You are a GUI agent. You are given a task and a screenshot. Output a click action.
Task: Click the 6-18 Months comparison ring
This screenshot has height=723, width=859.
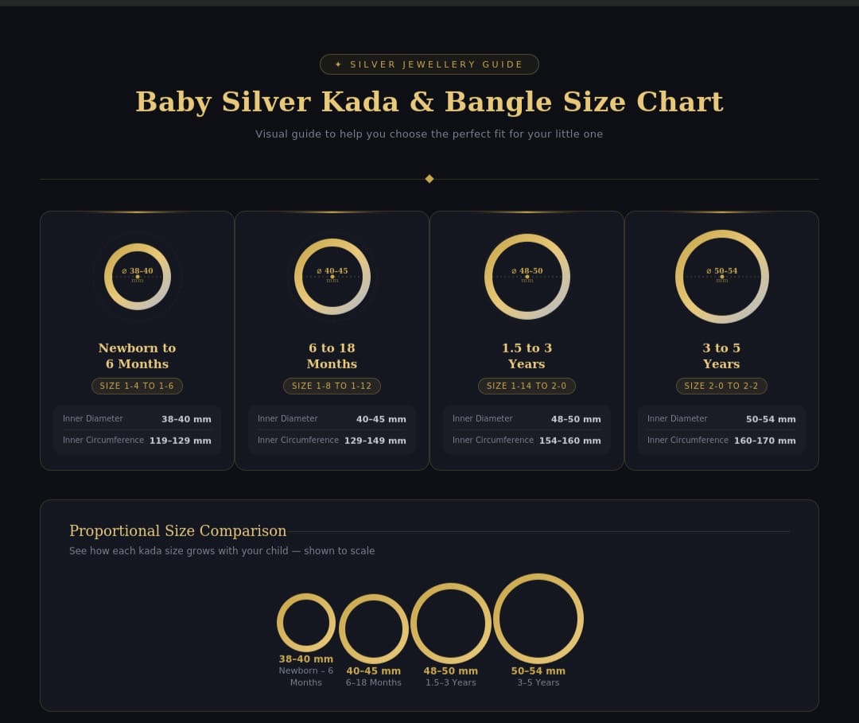374,629
